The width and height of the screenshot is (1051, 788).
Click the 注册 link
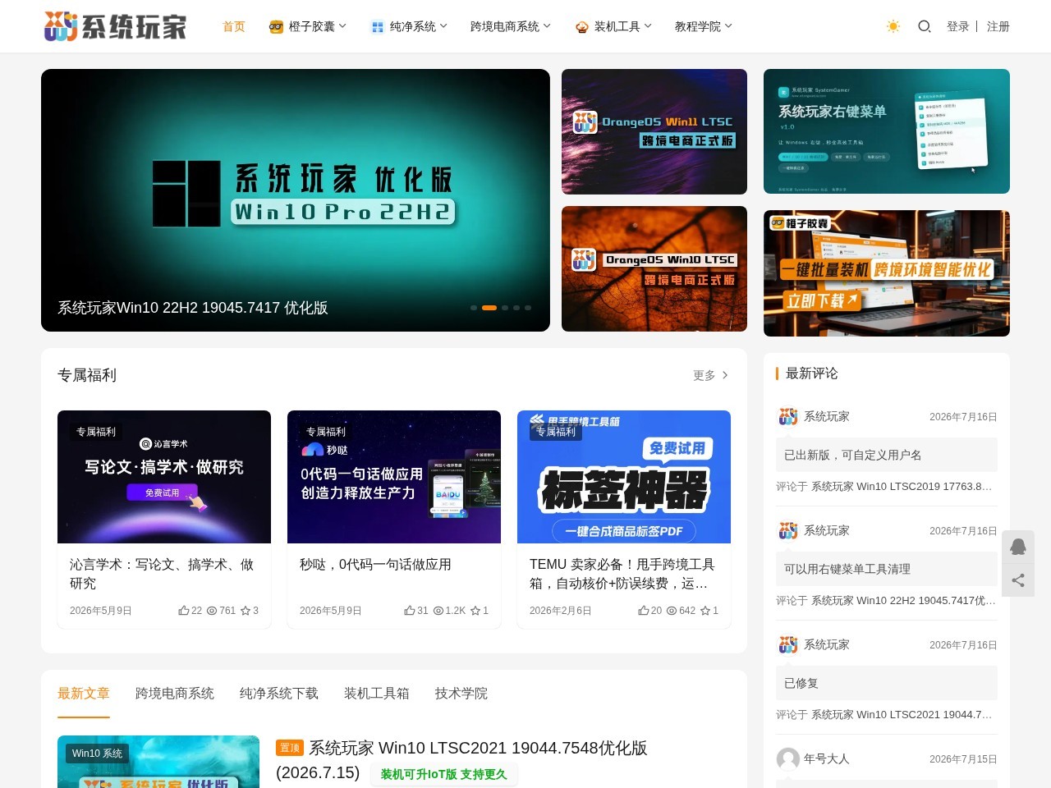[x=998, y=26]
